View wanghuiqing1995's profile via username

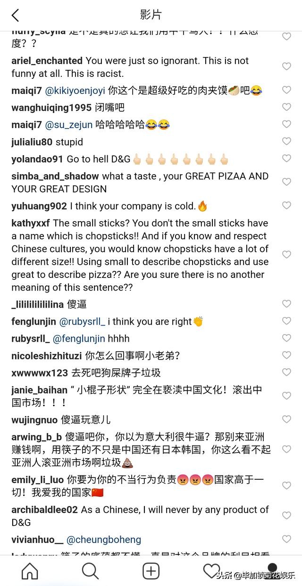(x=52, y=107)
